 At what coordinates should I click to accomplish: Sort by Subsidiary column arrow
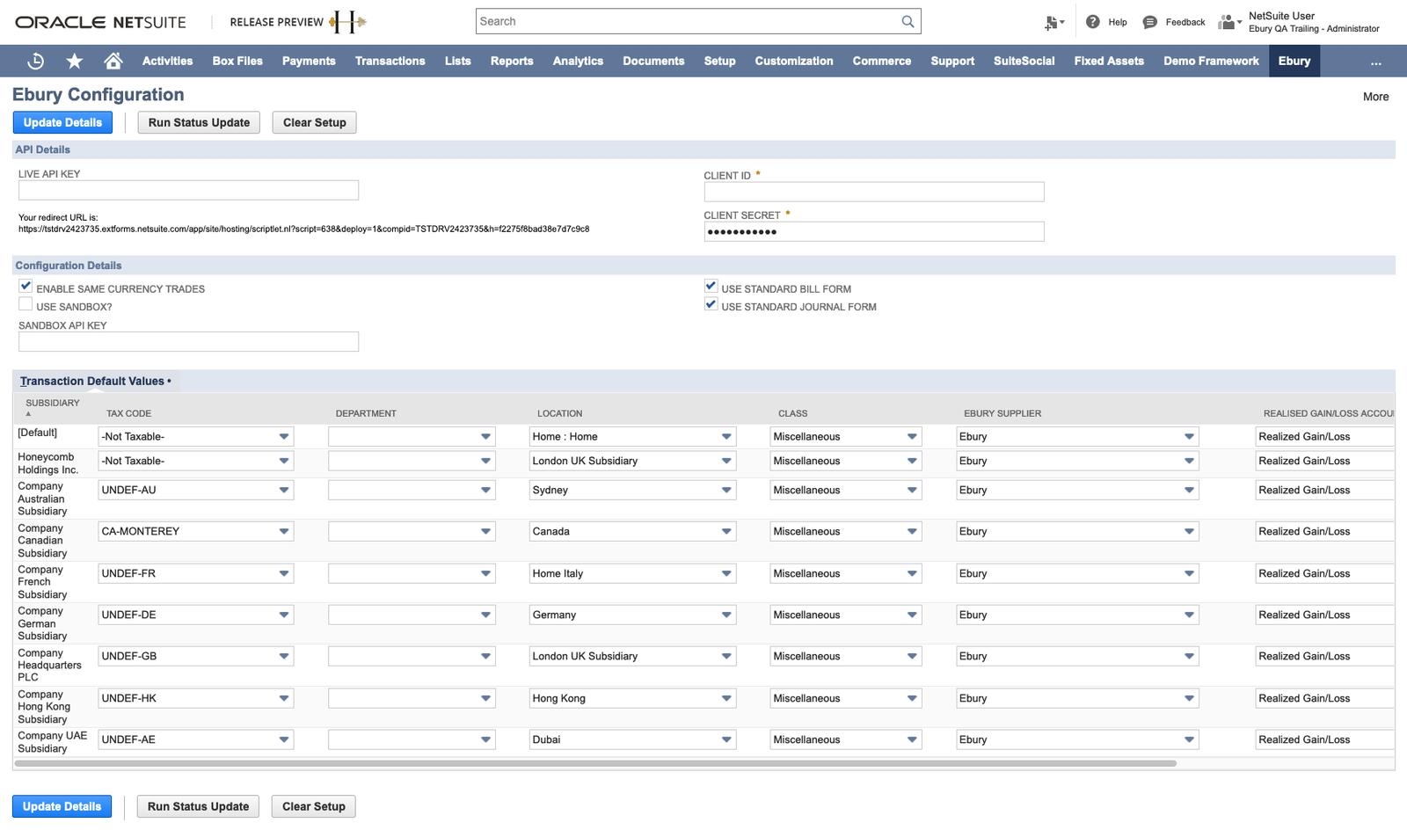(x=28, y=413)
